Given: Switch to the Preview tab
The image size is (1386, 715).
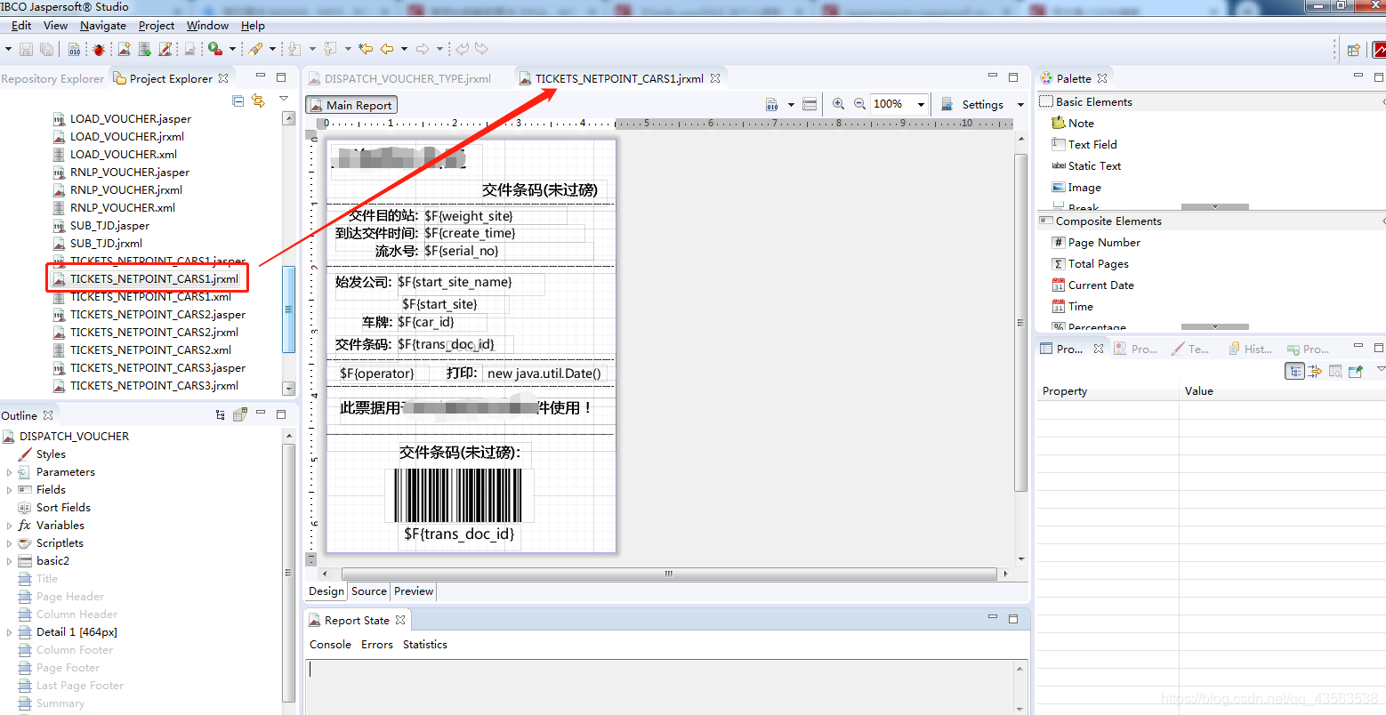Looking at the screenshot, I should coord(414,591).
